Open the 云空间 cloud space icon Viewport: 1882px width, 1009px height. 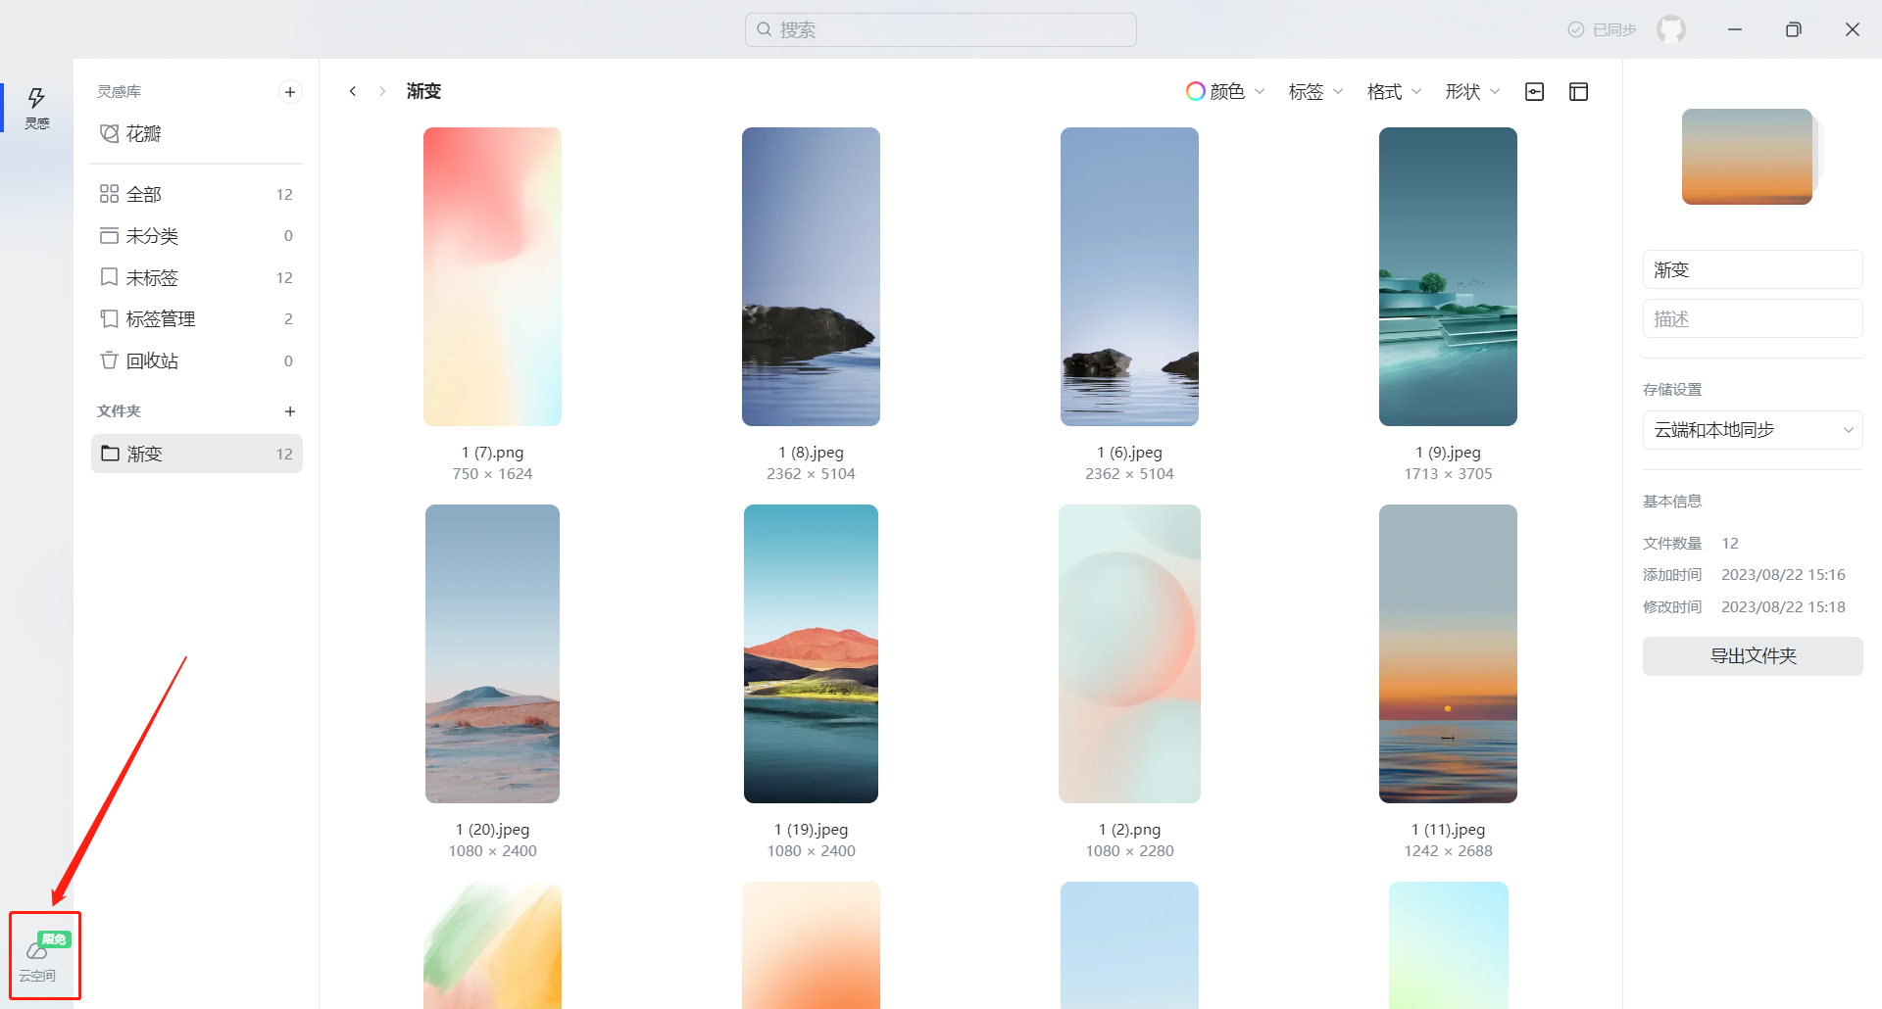[37, 958]
